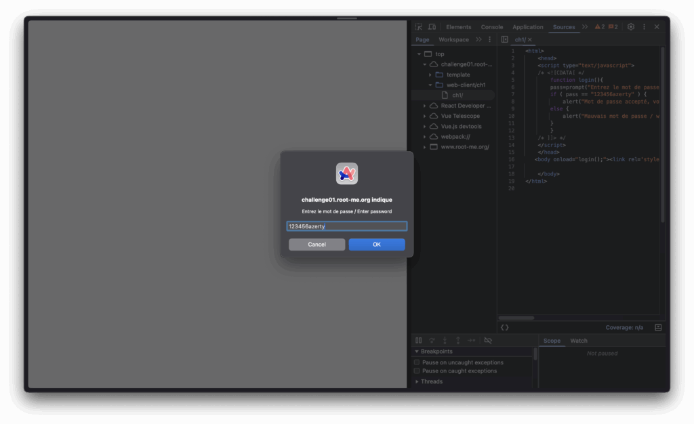Viewport: 694px width, 424px height.
Task: Click the warnings count icon
Action: click(599, 27)
